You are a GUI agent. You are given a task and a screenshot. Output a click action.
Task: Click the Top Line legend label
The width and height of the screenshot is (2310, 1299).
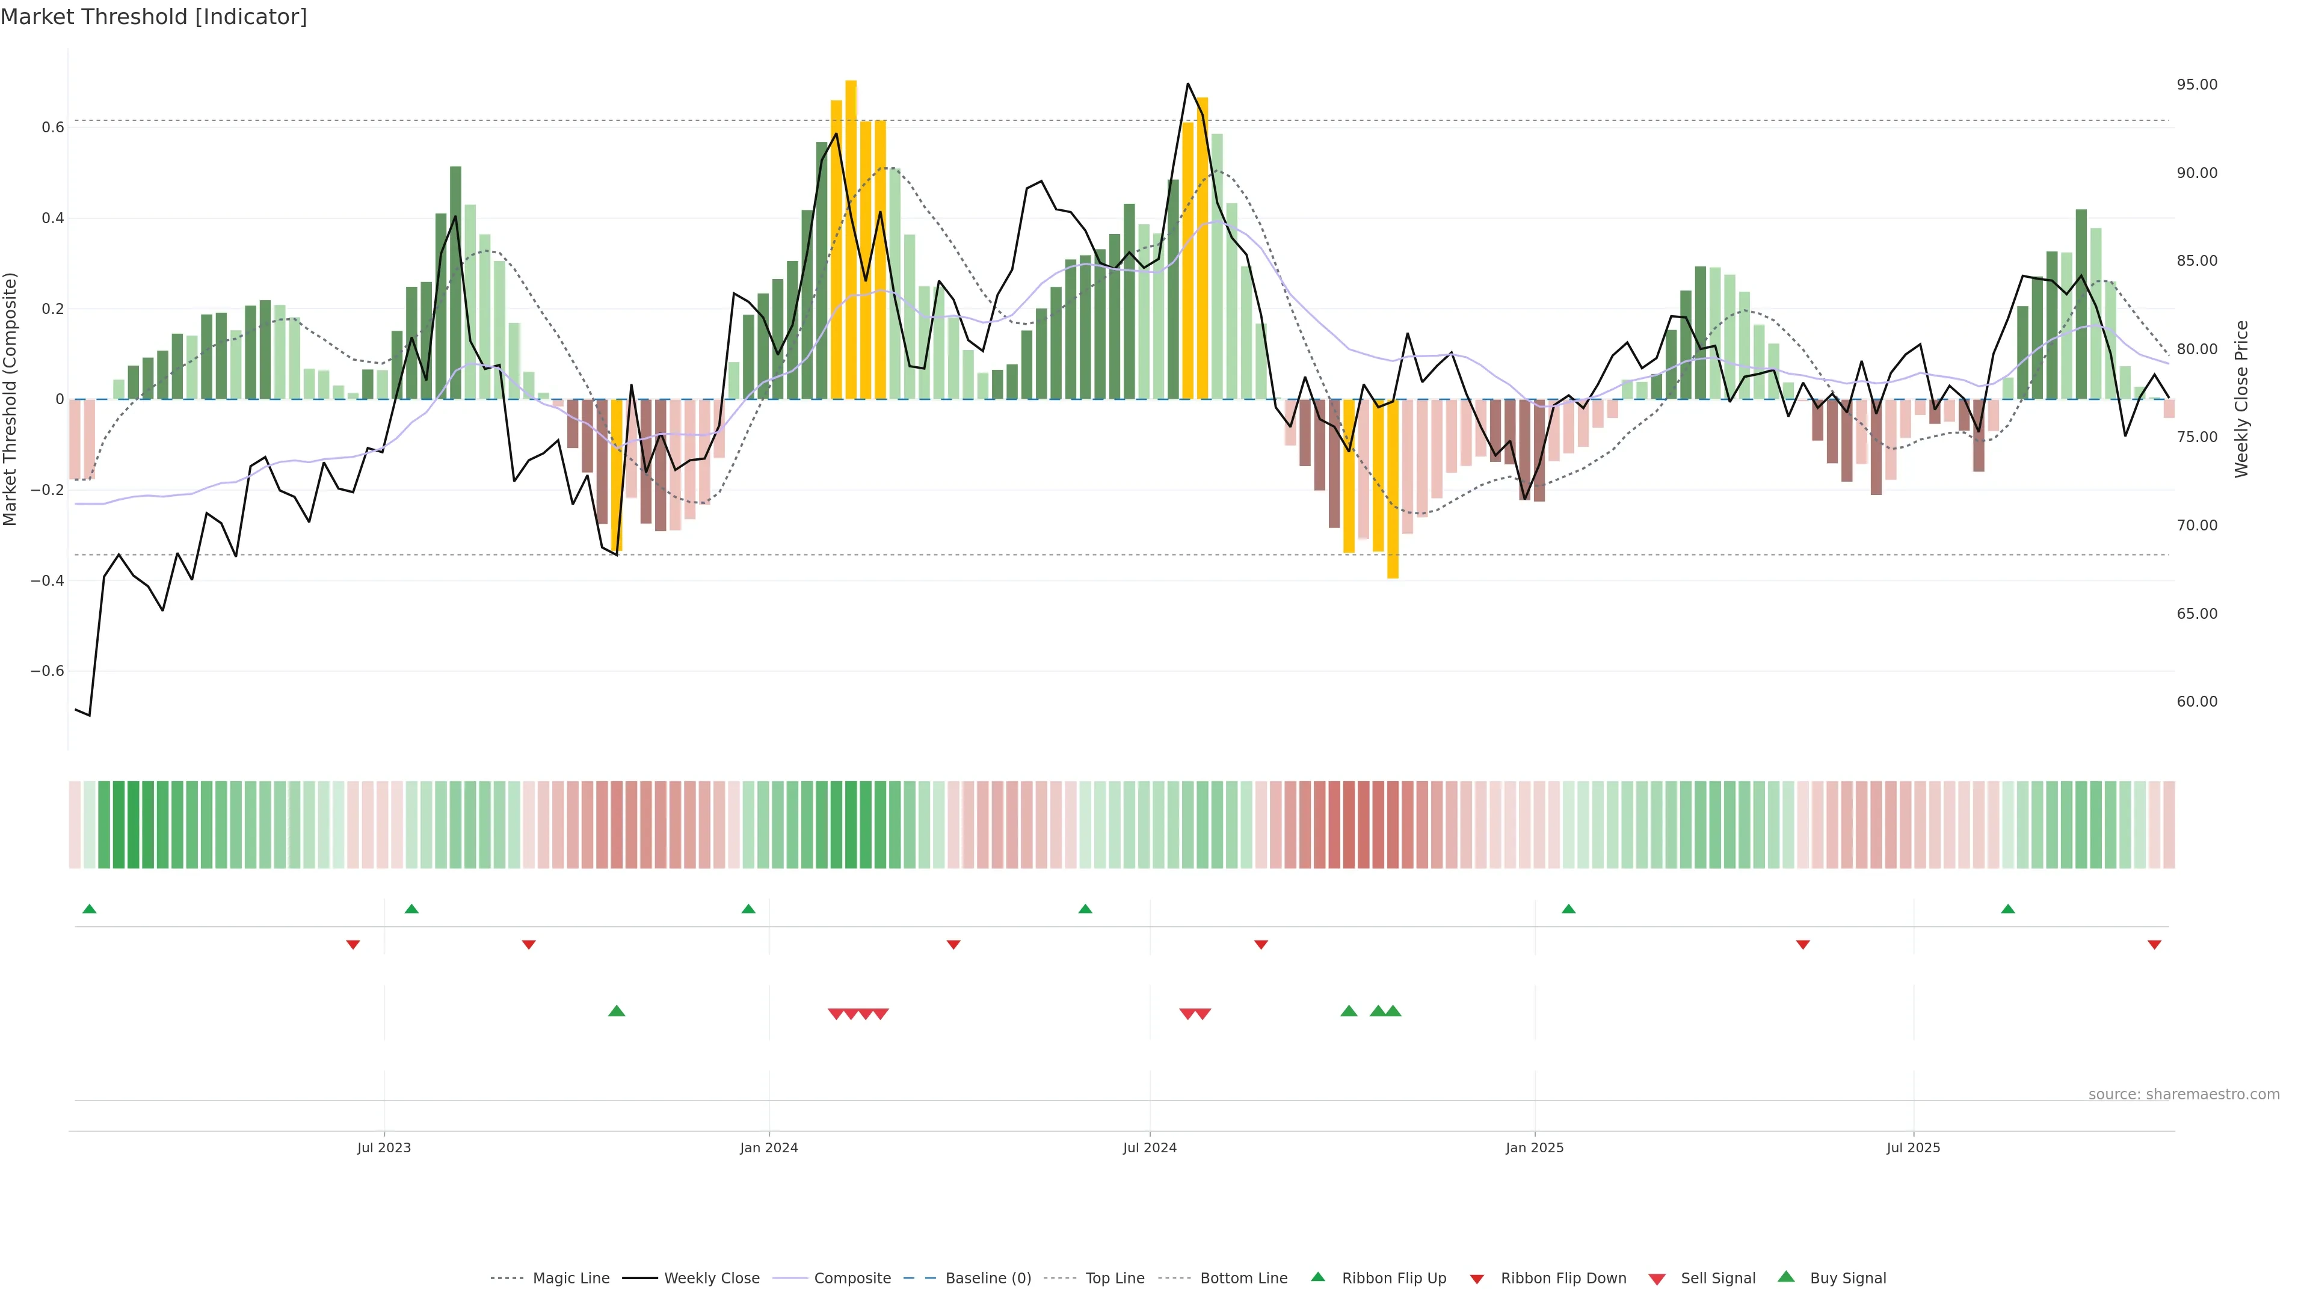click(x=1115, y=1279)
